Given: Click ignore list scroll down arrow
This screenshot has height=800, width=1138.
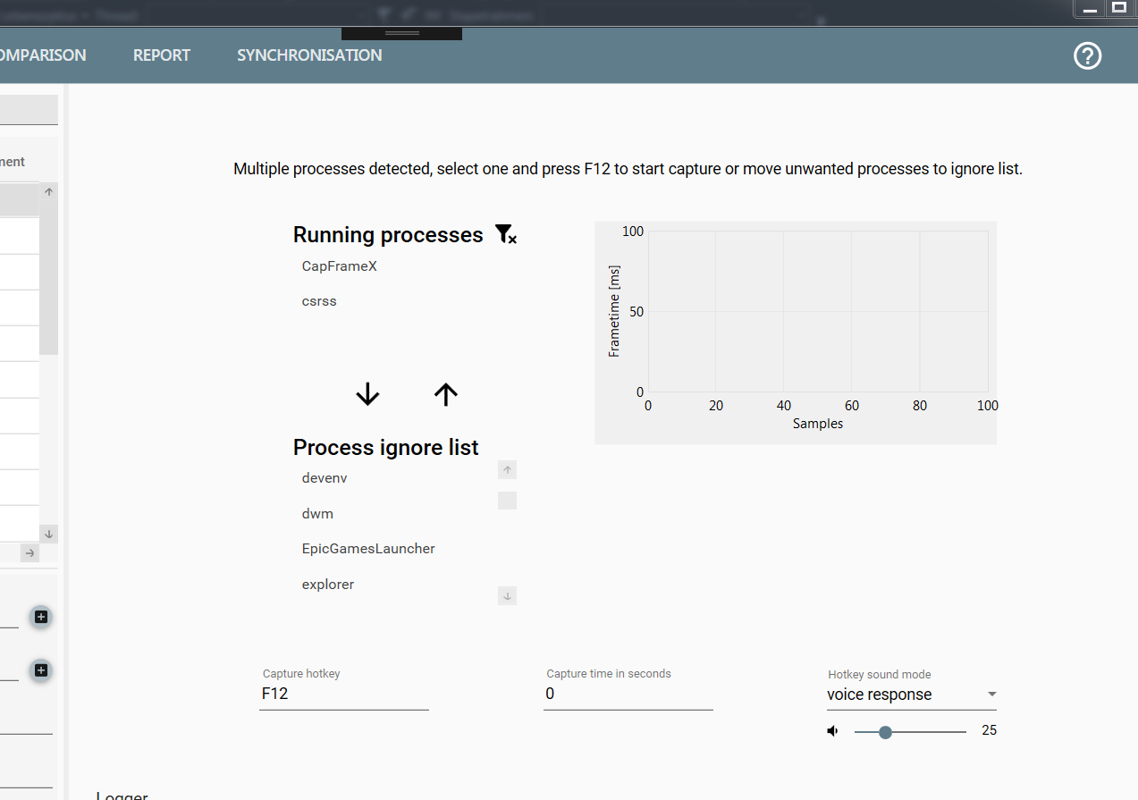Looking at the screenshot, I should (x=508, y=595).
